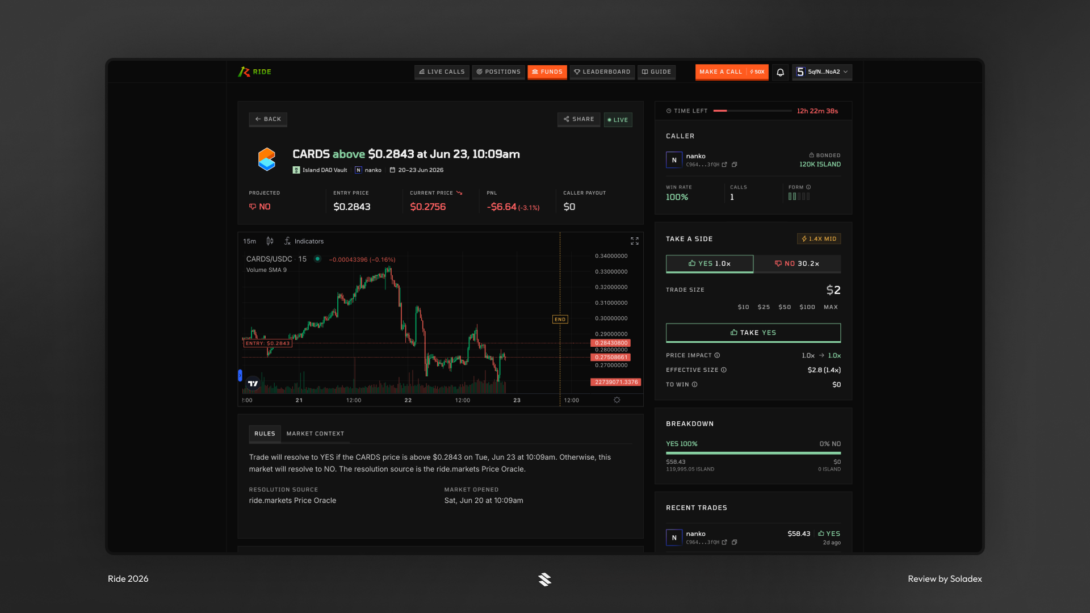The height and width of the screenshot is (613, 1090).
Task: Change the 15m chart interval
Action: point(250,241)
